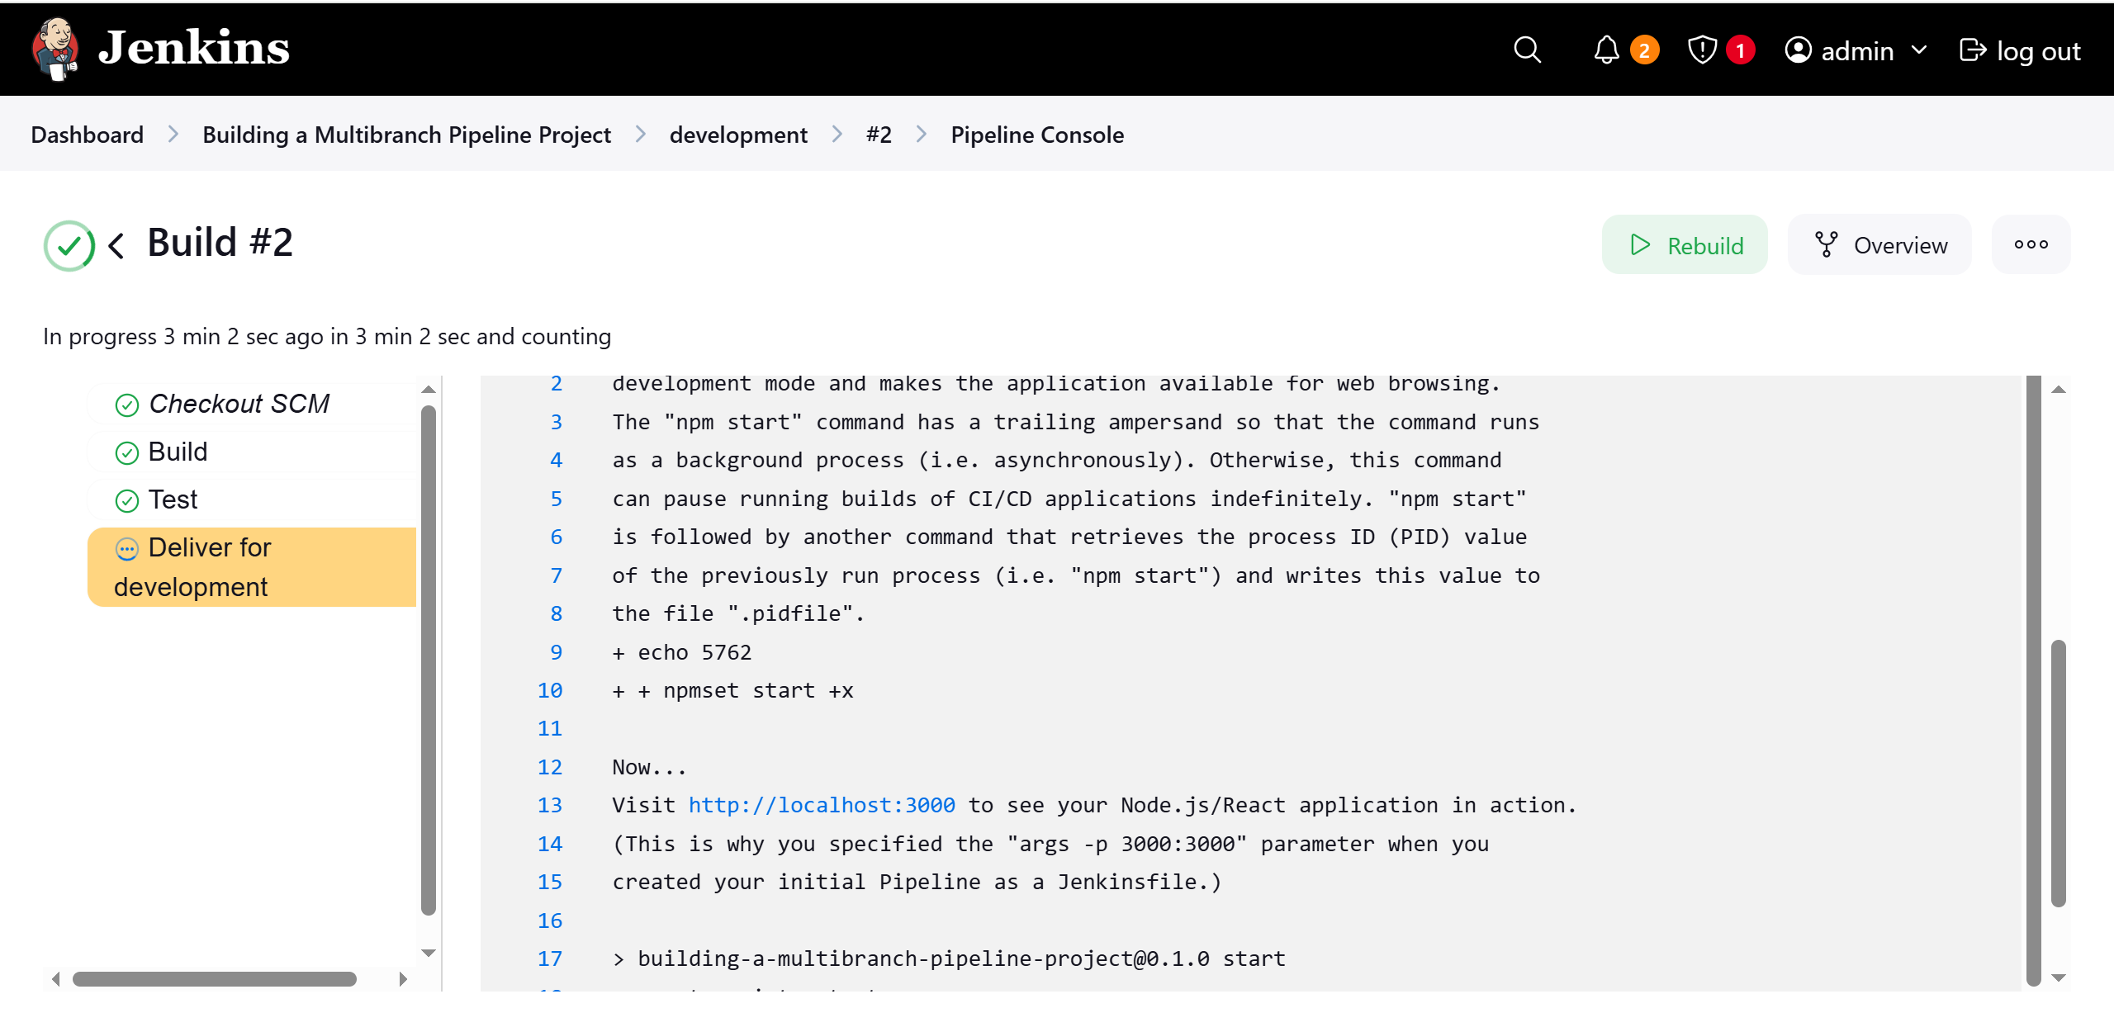Click the Rebuild button
The width and height of the screenshot is (2114, 1013).
point(1685,244)
